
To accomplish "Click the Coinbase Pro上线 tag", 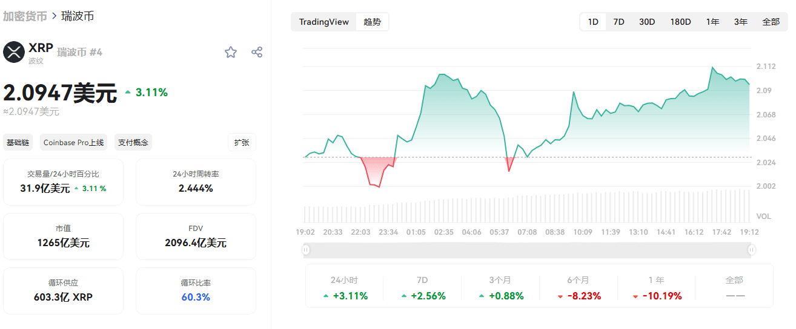I will pos(73,143).
